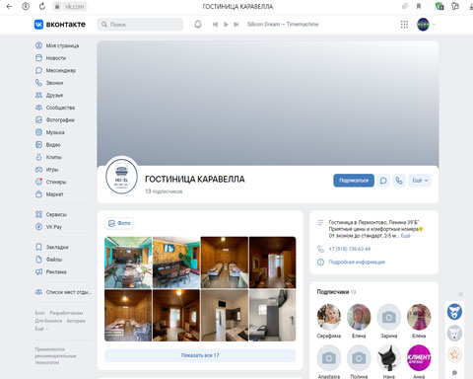Click the star icon in right dock
Image resolution: width=473 pixels, height=379 pixels.
[x=454, y=354]
